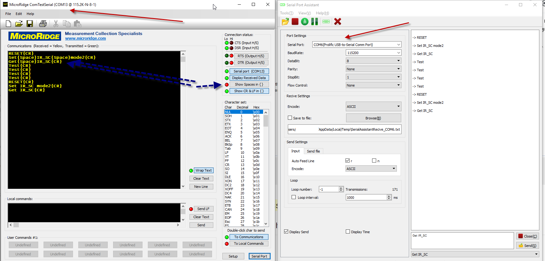The width and height of the screenshot is (545, 261).
Task: Click the serial connector icon in Serial Port Assistant toolbar
Action: pos(326,22)
